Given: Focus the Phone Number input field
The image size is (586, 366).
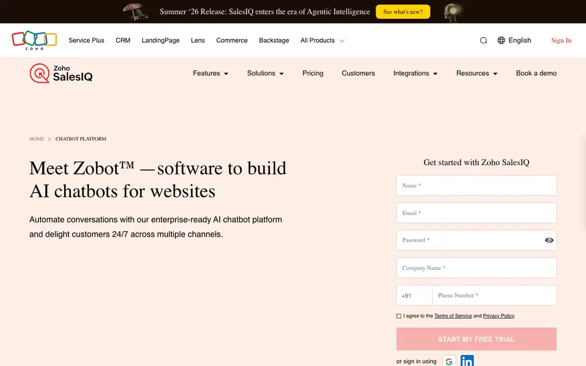Looking at the screenshot, I should [x=494, y=296].
